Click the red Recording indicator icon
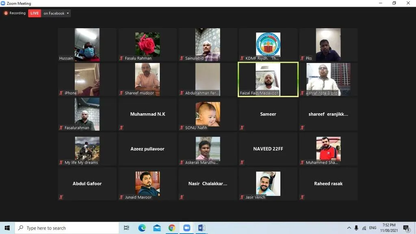This screenshot has width=416, height=234. tap(6, 13)
